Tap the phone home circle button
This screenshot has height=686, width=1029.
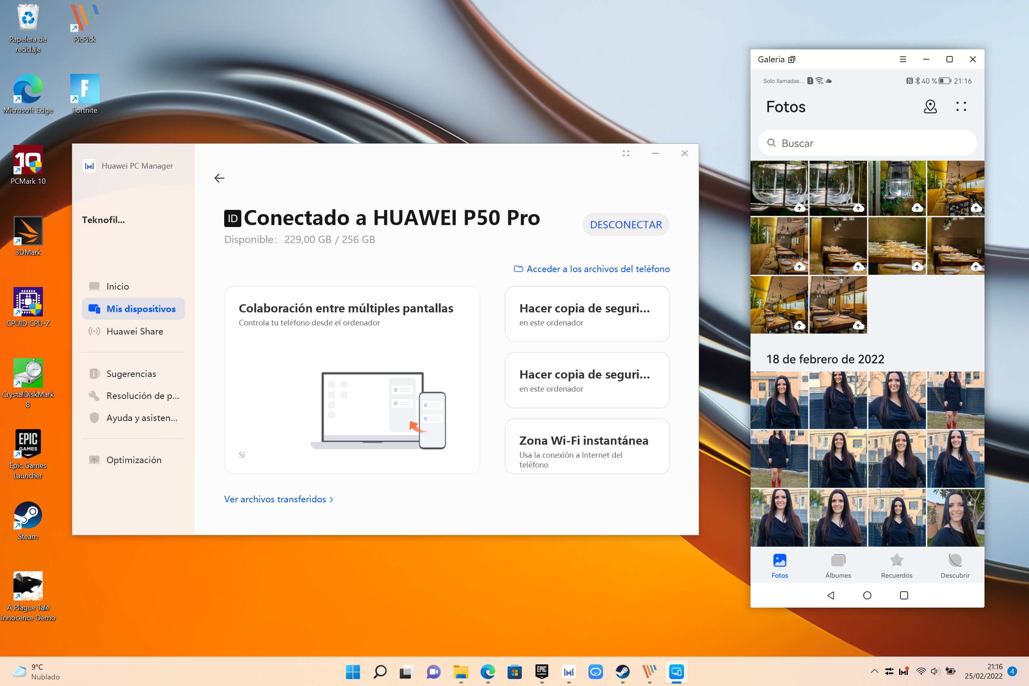point(867,595)
